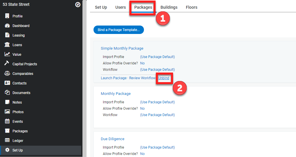296x157 pixels.
Task: Open Documents label in sidebar
Action: click(x=21, y=93)
